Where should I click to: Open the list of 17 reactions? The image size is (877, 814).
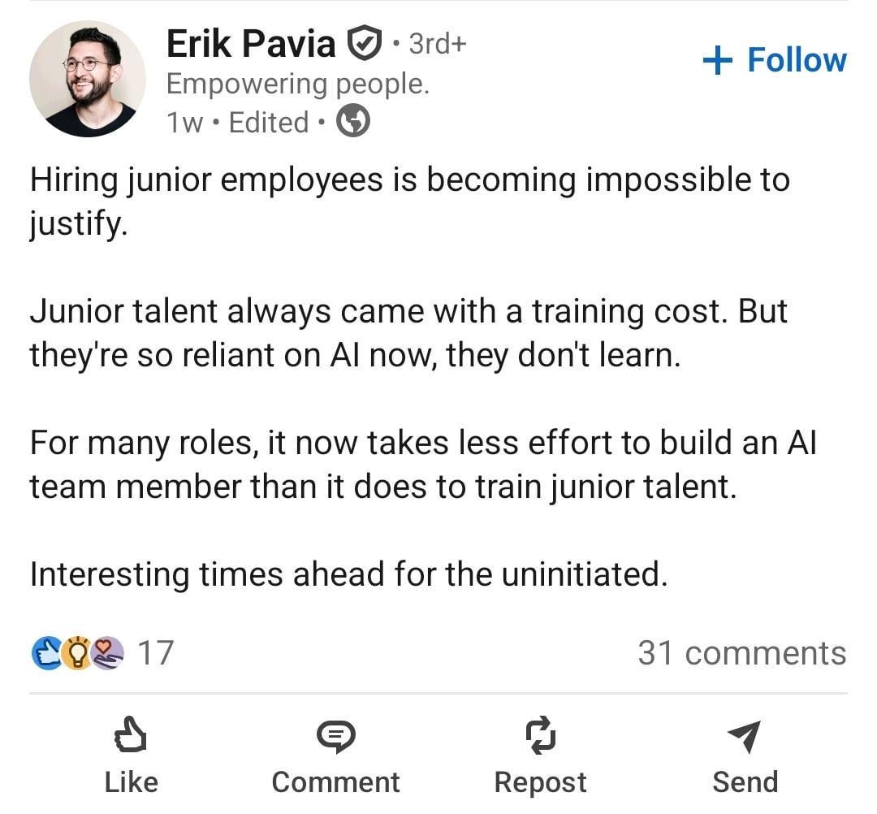[155, 652]
